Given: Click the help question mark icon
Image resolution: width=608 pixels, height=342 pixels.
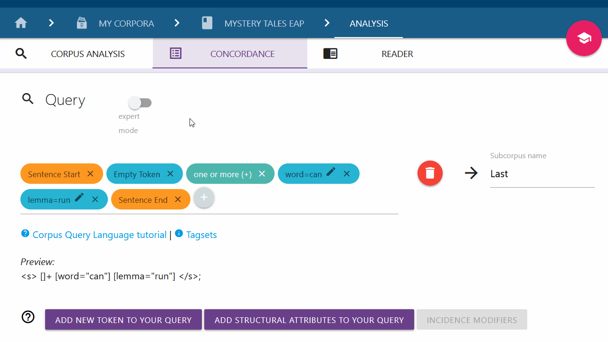Looking at the screenshot, I should (28, 317).
